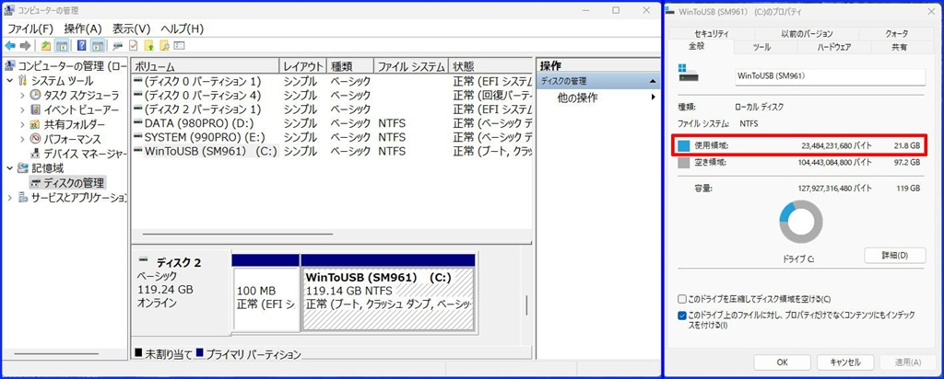Uncheck the index file contents checkbox

681,315
